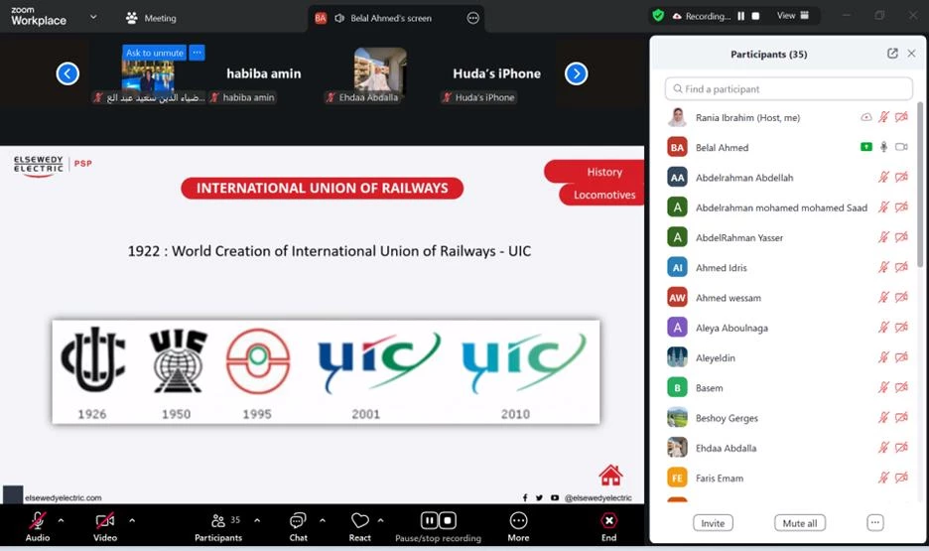
Task: Toggle the Video camera button
Action: (104, 521)
